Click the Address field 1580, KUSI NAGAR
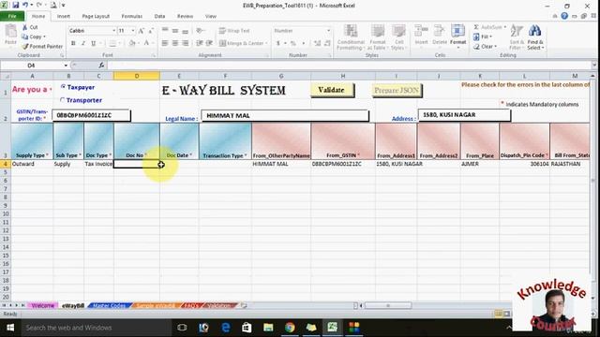600x337 pixels. pos(464,114)
